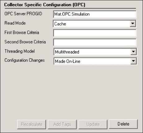This screenshot has height=133, width=143.
Task: Click the OPC Server PROGID label
Action: tap(23, 14)
